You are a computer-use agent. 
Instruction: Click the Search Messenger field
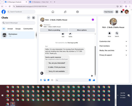(18, 23)
